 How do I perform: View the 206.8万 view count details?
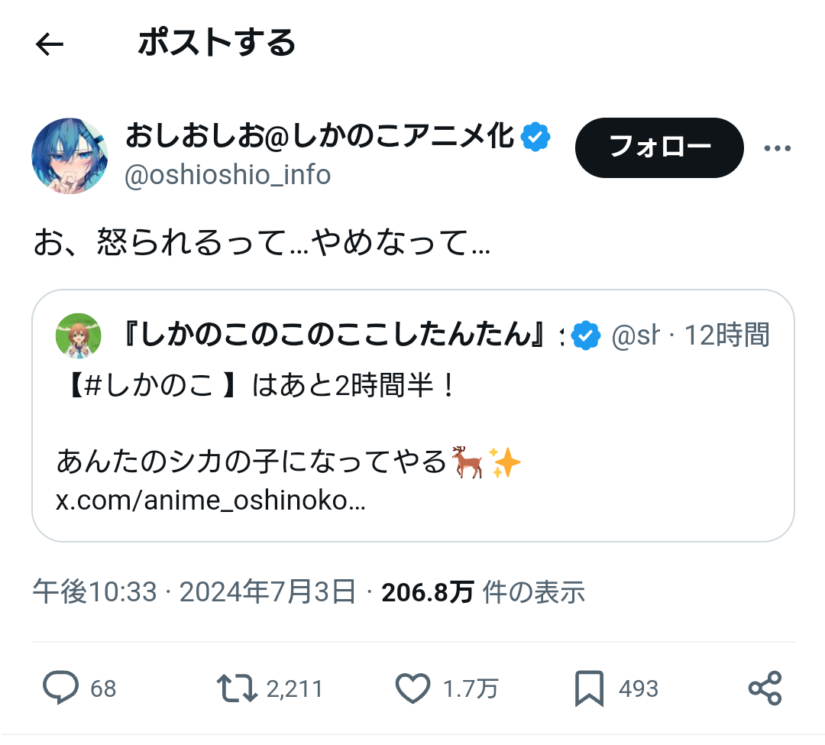click(428, 592)
